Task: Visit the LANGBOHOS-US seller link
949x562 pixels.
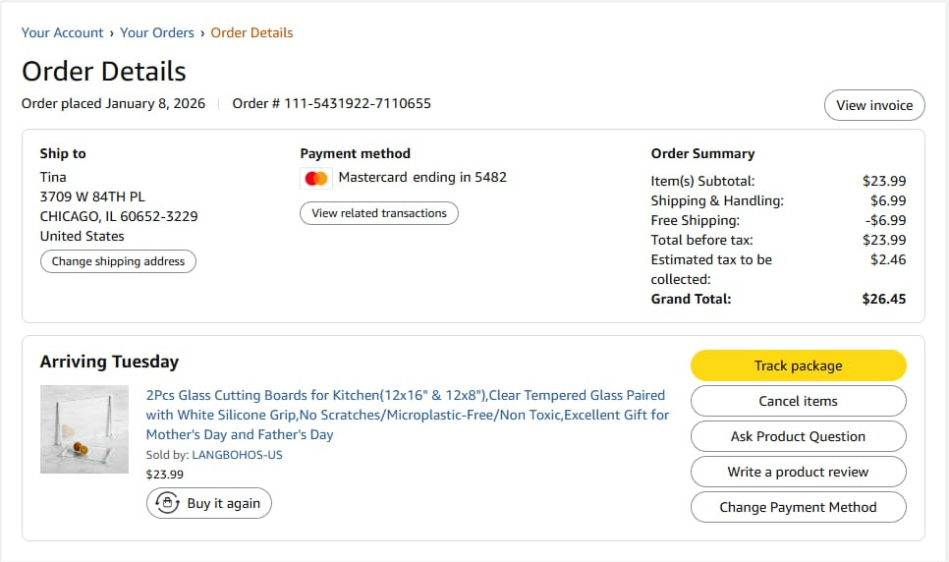Action: (x=237, y=455)
